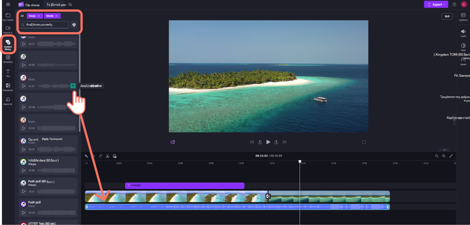Preview the 02:48 music track
Viewport: 470px width, 225px height.
(24, 107)
